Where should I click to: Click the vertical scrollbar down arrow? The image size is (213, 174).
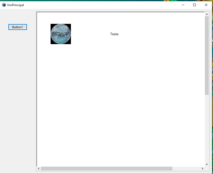[207, 164]
